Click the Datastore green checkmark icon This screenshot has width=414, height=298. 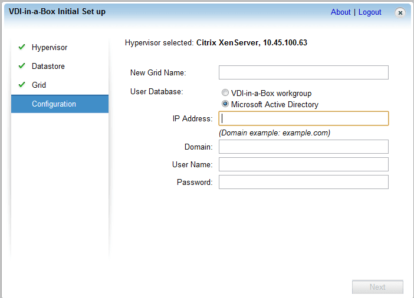click(x=22, y=65)
